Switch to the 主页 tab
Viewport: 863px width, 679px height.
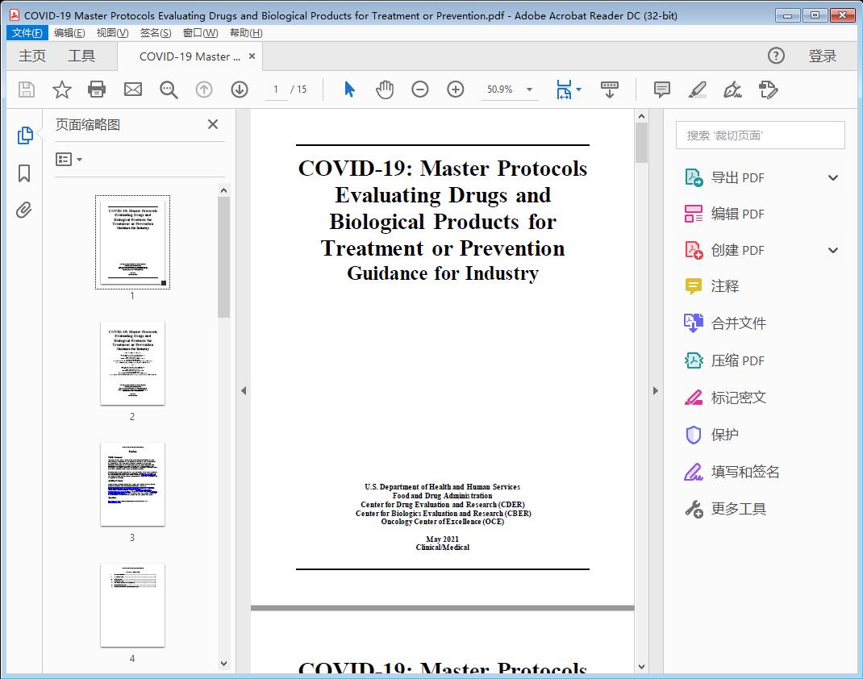pyautogui.click(x=32, y=56)
